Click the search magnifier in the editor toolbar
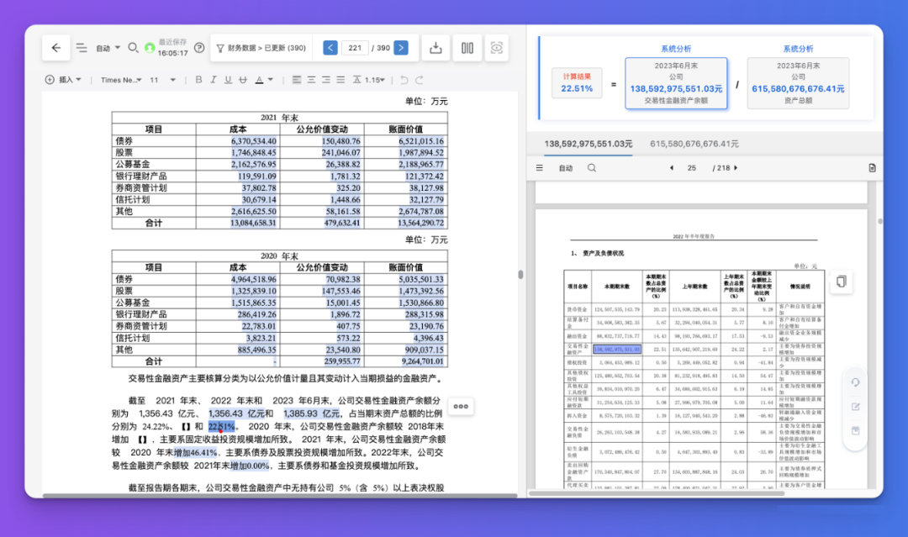This screenshot has width=908, height=537. coord(133,47)
